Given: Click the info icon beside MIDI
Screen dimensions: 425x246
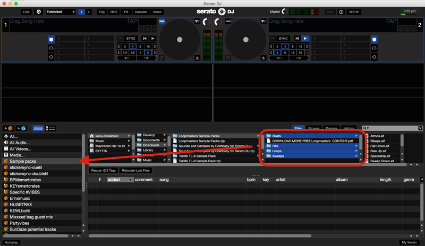Looking at the screenshot, I should pyautogui.click(x=341, y=12).
